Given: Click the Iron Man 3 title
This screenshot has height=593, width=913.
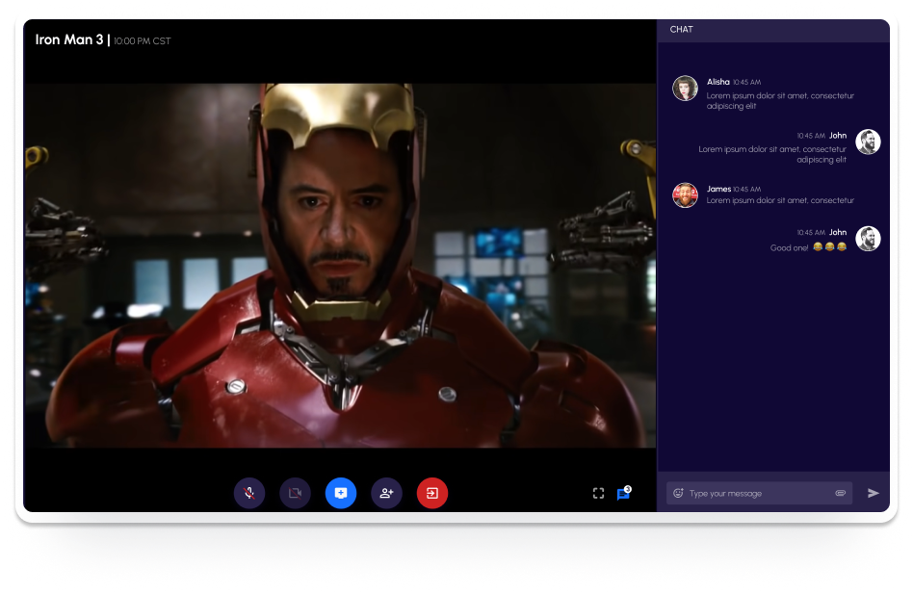Looking at the screenshot, I should click(x=69, y=39).
